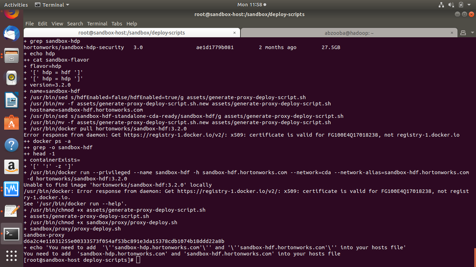Open the Text Editor from the dock
The width and height of the screenshot is (476, 267).
pos(11,211)
